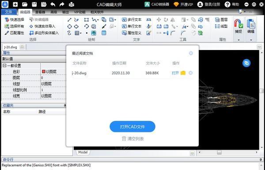
Task: Click 多行文本 multiline text tool
Action: point(132,20)
